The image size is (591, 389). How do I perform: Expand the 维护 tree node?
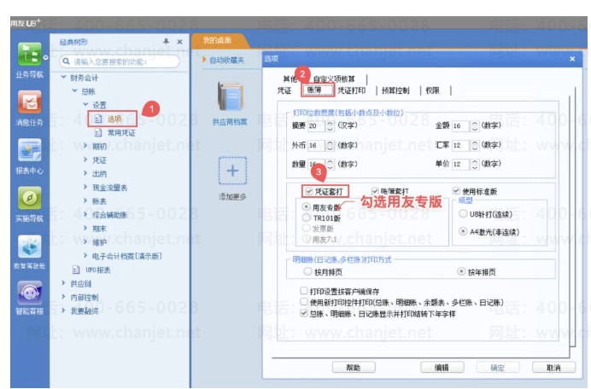pos(85,241)
